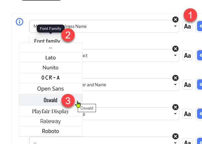Choose the blank '--' font option

pyautogui.click(x=51, y=47)
